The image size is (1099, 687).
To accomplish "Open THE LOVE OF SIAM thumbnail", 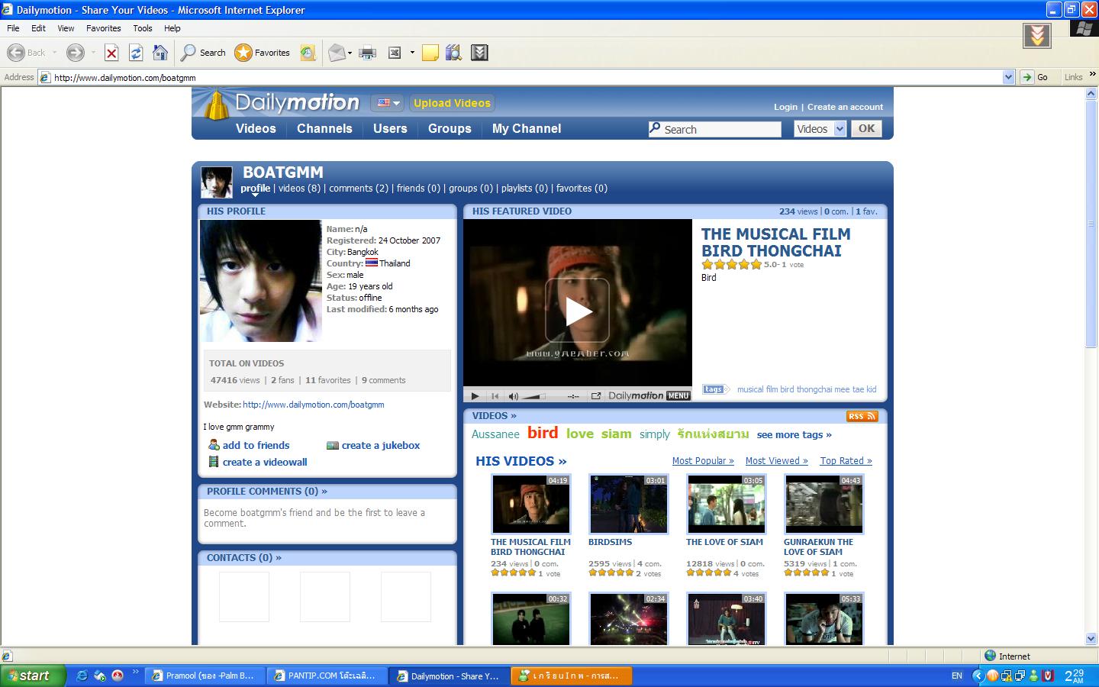I will (726, 504).
